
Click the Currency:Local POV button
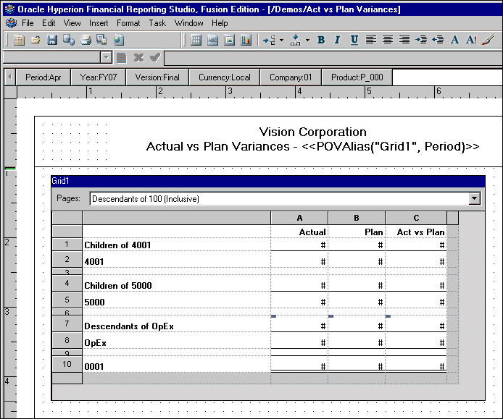point(225,77)
